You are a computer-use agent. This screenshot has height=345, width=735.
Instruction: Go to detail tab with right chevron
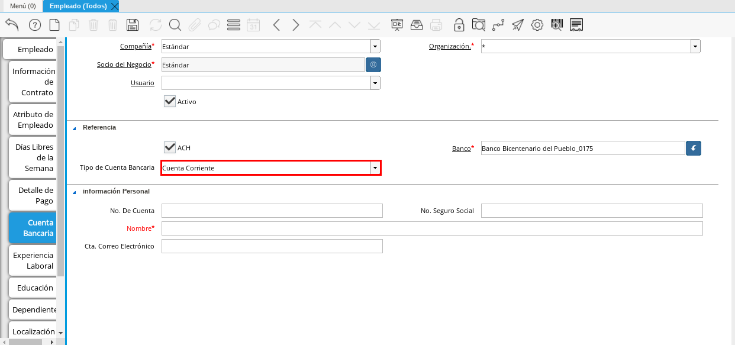tap(296, 25)
